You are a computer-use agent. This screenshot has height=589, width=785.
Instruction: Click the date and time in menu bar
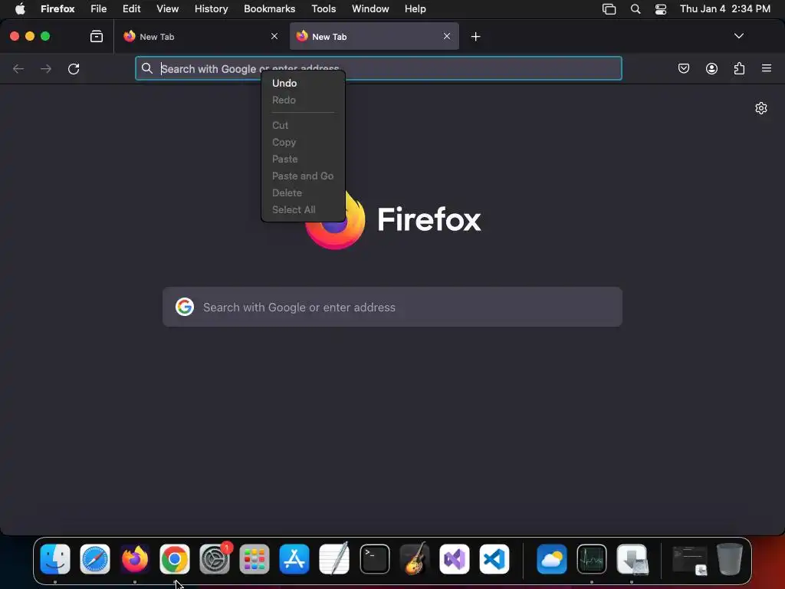pyautogui.click(x=725, y=9)
